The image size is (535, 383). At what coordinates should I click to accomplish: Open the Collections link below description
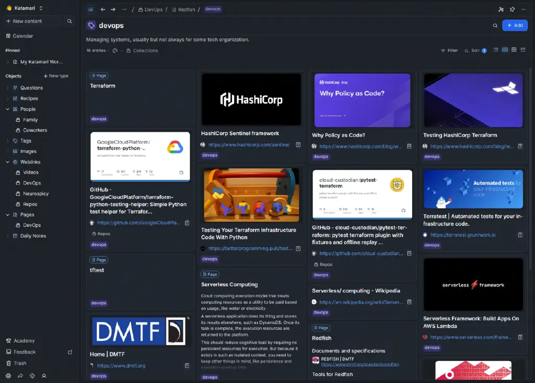tap(142, 51)
